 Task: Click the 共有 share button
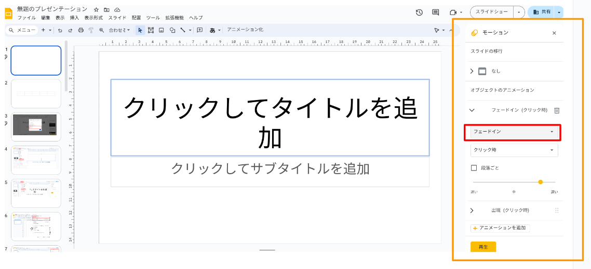point(542,12)
